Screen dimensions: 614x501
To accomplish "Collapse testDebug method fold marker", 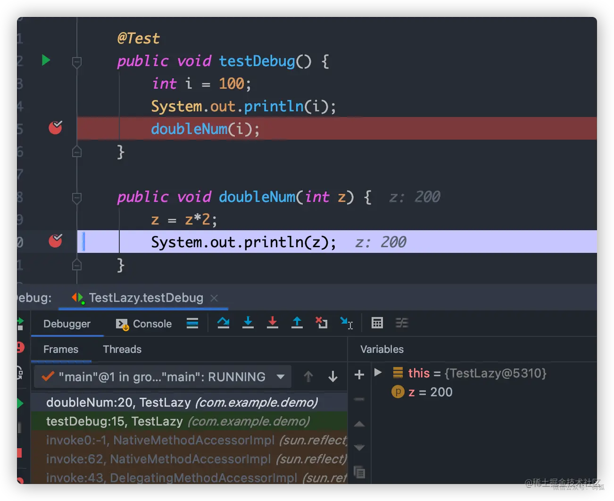I will [76, 62].
